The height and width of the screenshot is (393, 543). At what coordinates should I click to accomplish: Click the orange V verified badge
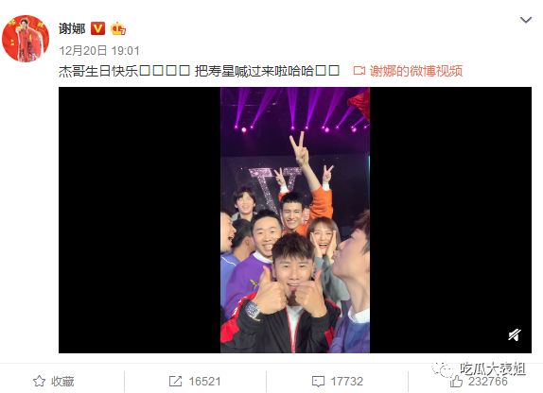click(x=97, y=28)
